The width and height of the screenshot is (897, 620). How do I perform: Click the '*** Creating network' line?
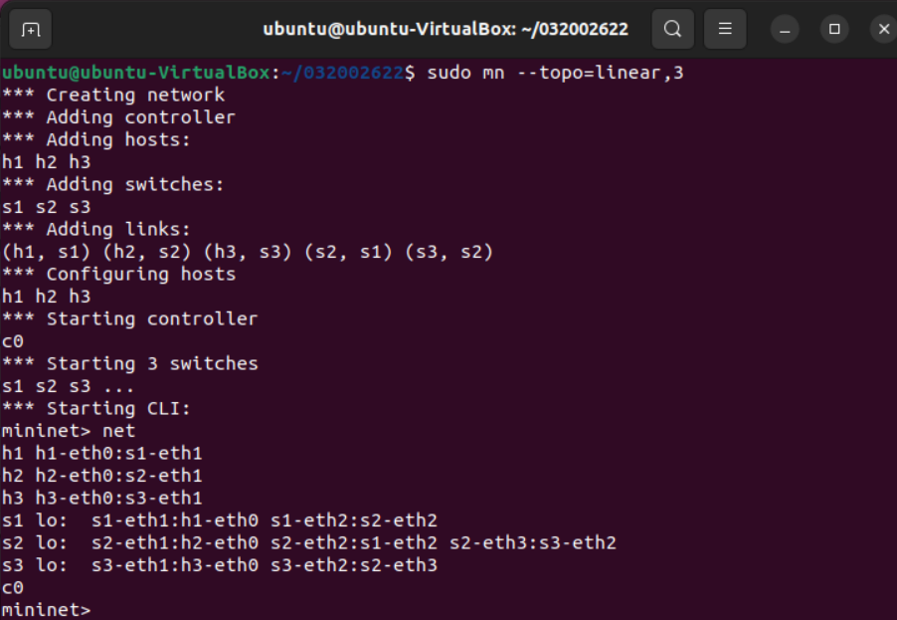click(x=113, y=95)
